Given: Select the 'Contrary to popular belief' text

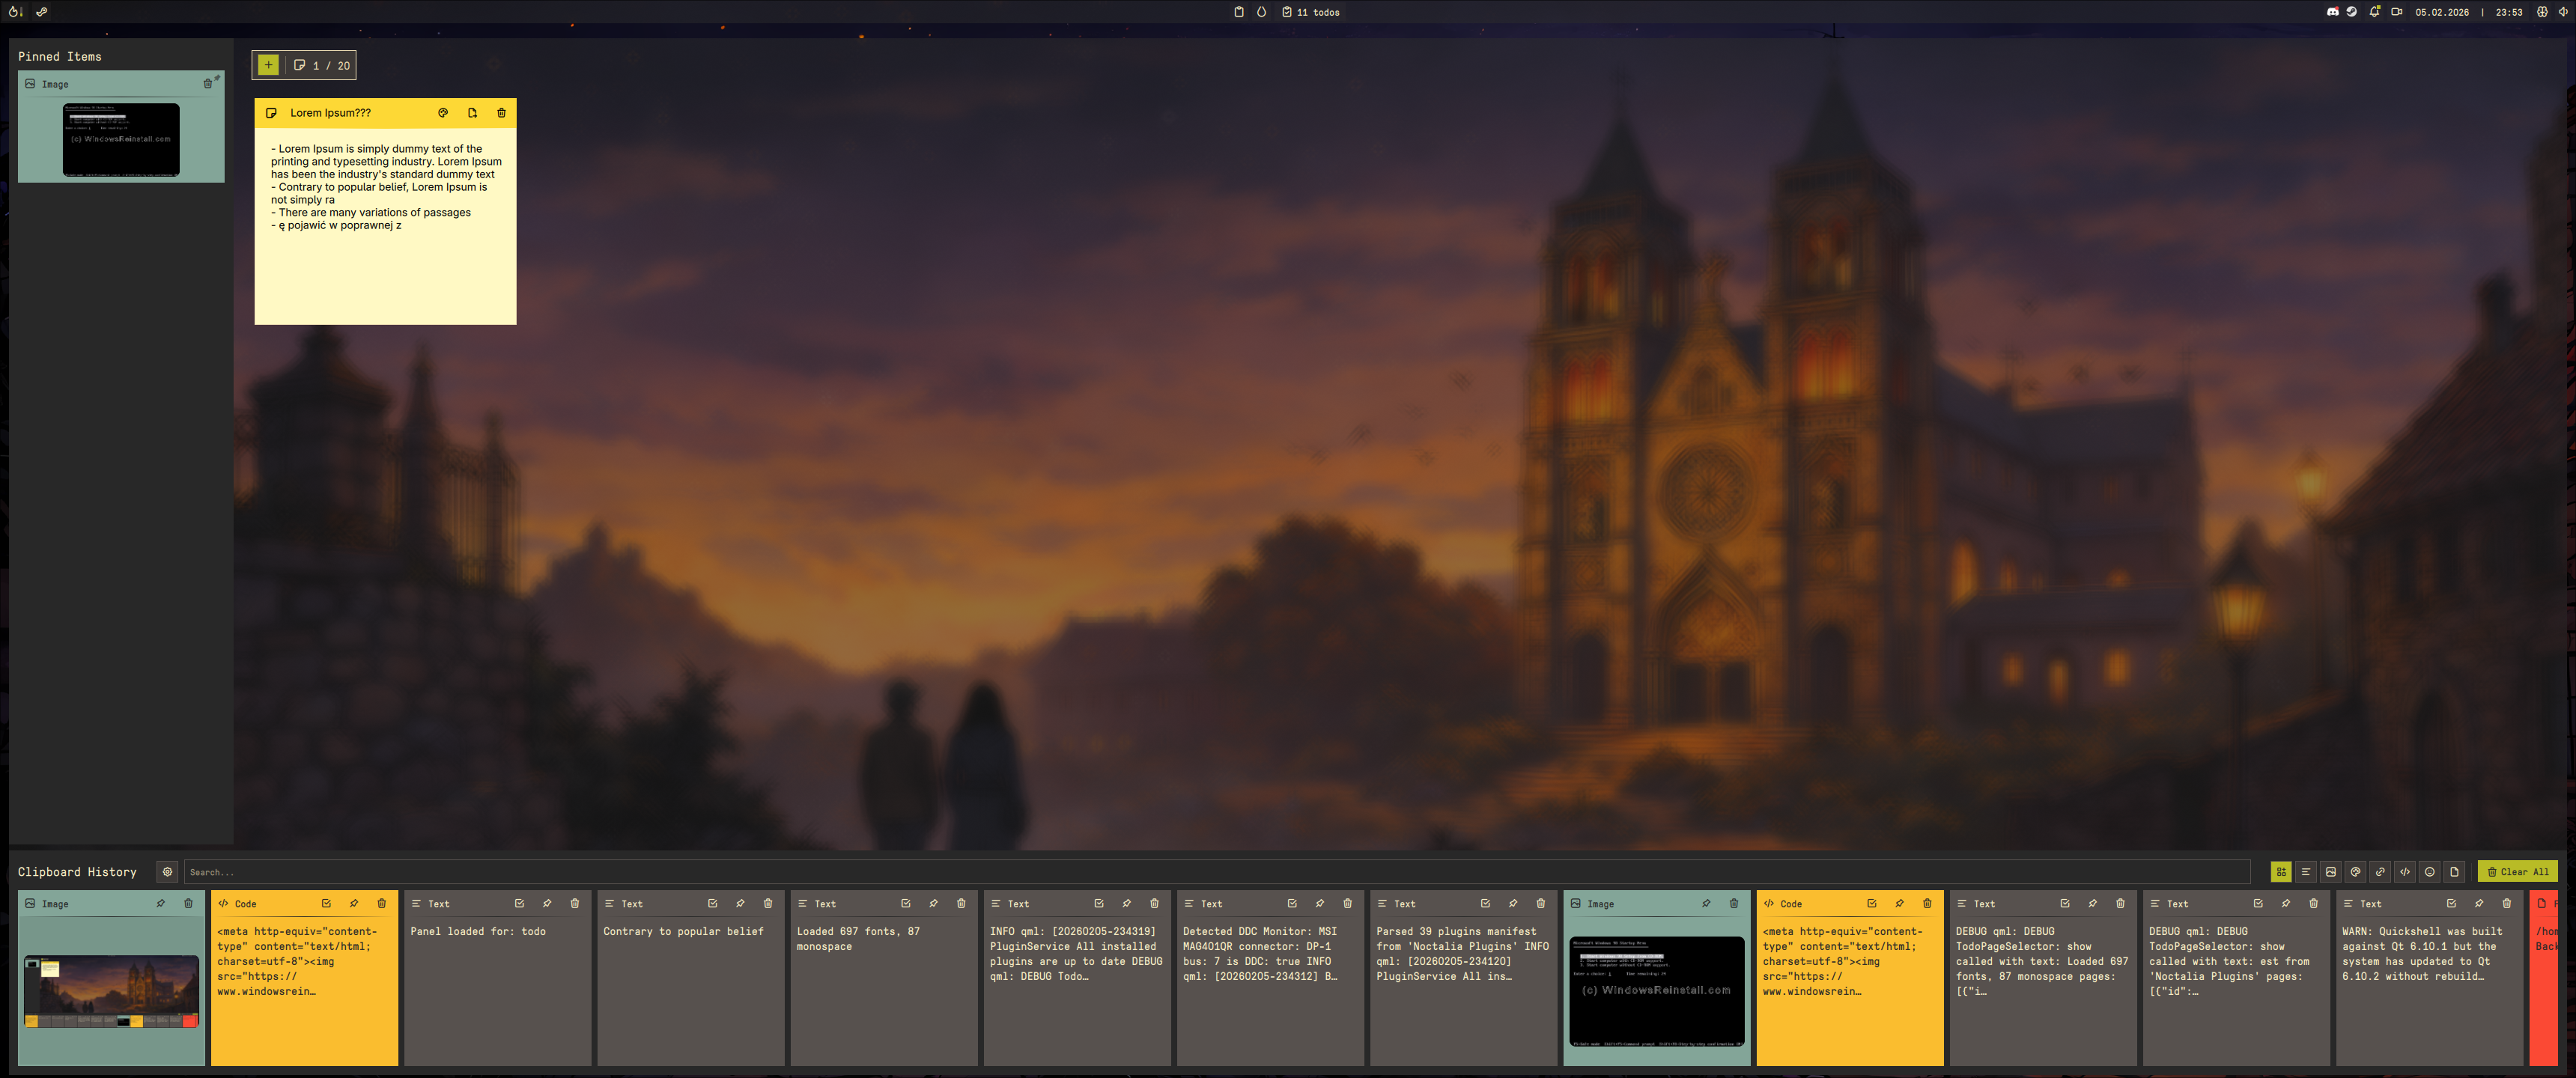Looking at the screenshot, I should pos(683,931).
